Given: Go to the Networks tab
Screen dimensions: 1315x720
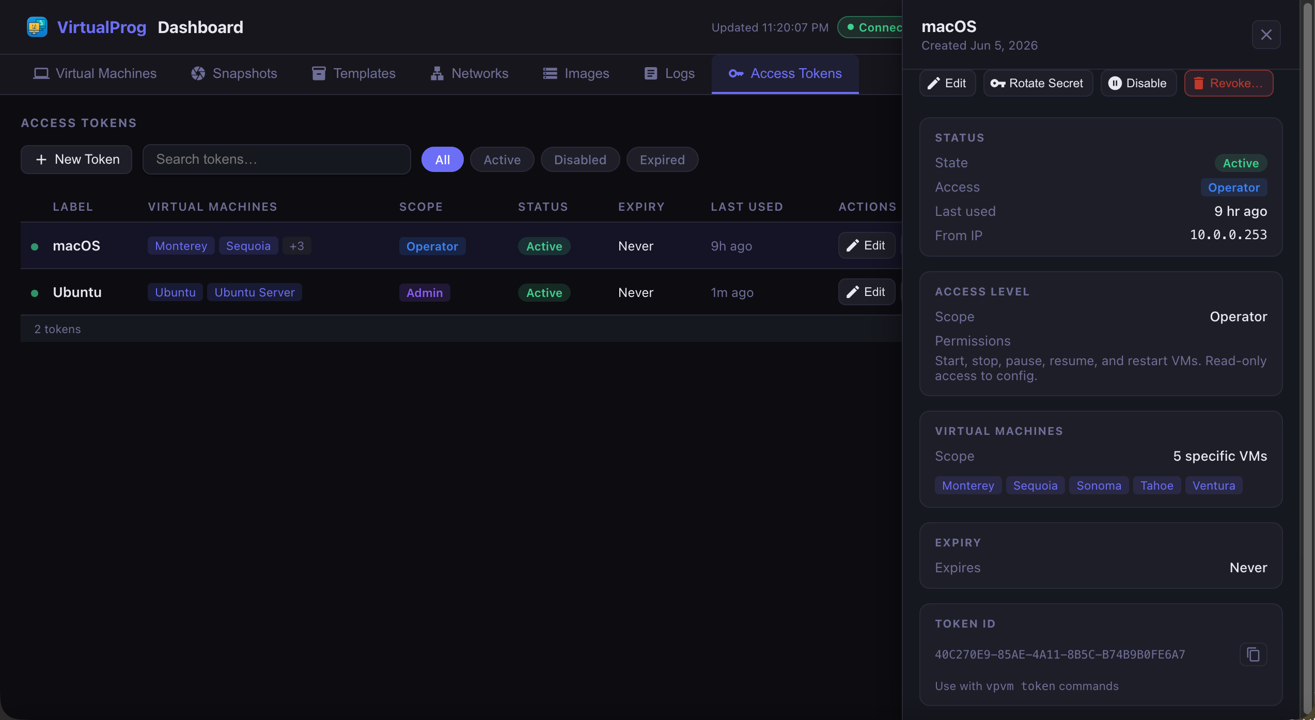Looking at the screenshot, I should coord(469,73).
